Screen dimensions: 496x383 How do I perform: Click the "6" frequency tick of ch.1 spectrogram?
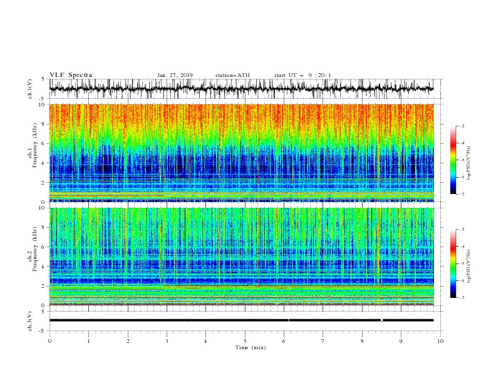pos(44,143)
